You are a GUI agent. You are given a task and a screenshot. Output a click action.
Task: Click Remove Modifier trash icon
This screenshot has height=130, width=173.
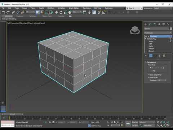click(164, 56)
